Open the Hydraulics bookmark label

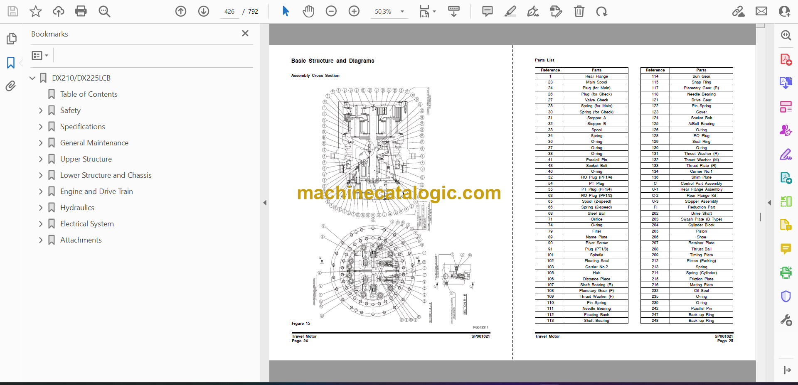click(x=77, y=208)
